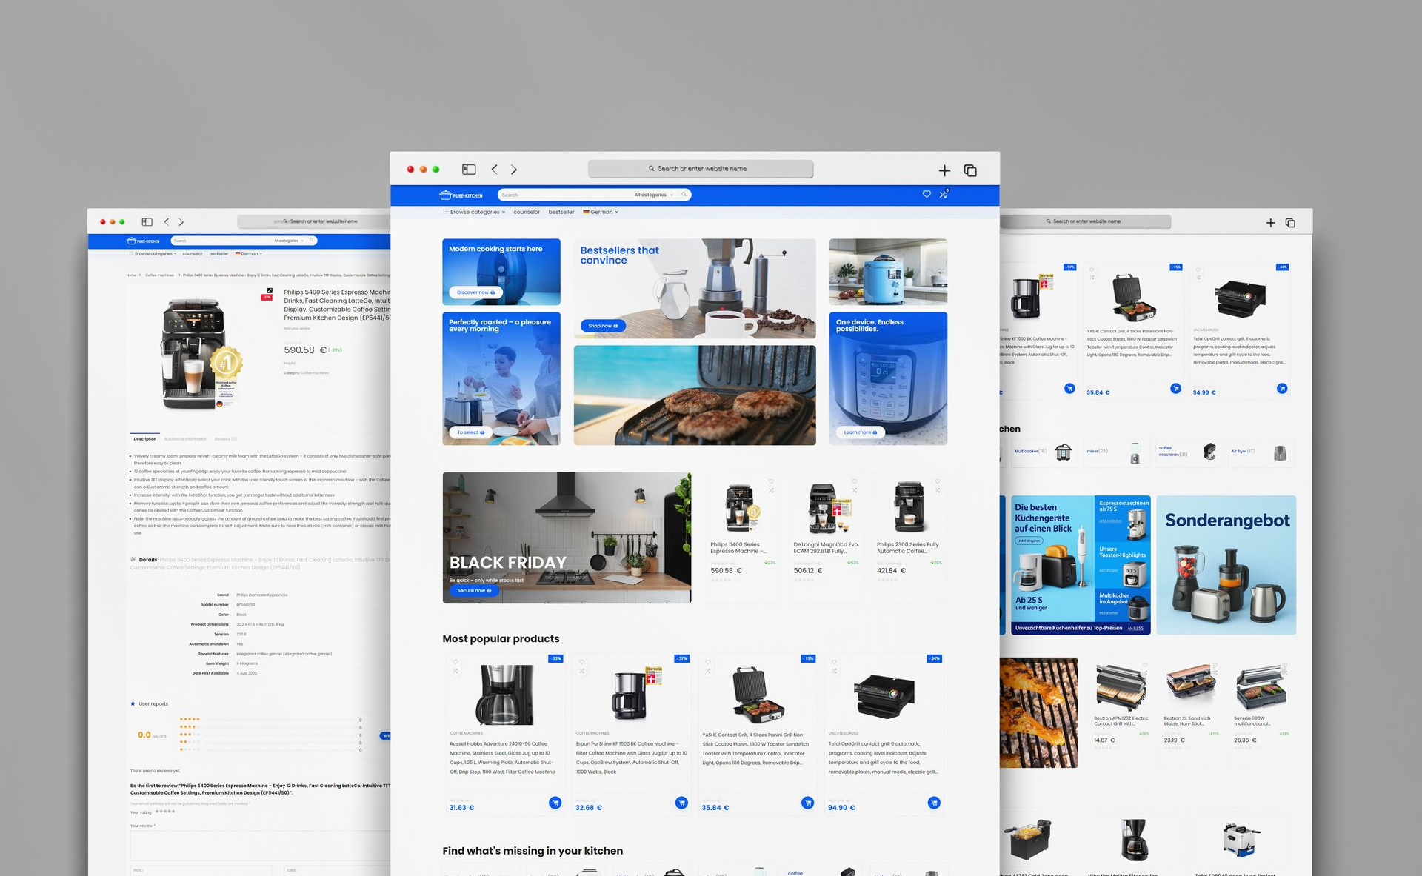This screenshot has height=876, width=1422.
Task: Open new tab with center browser plus icon
Action: pos(944,171)
